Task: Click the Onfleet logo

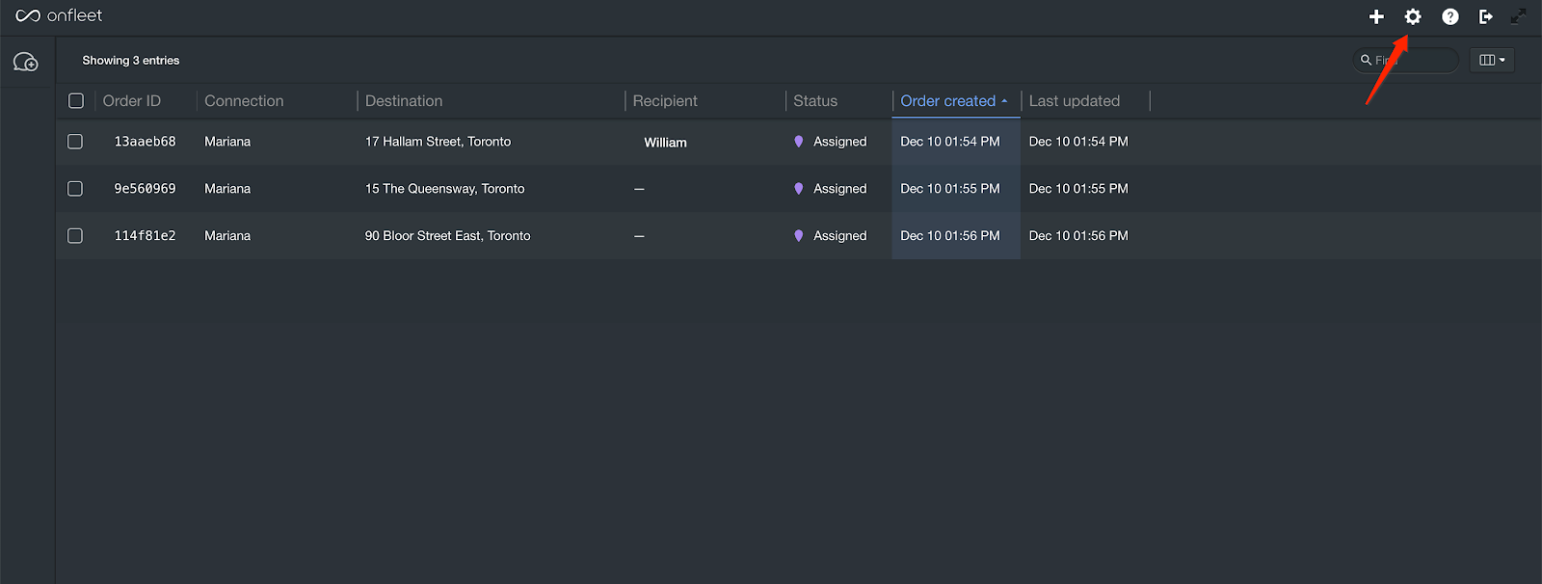Action: tap(59, 15)
